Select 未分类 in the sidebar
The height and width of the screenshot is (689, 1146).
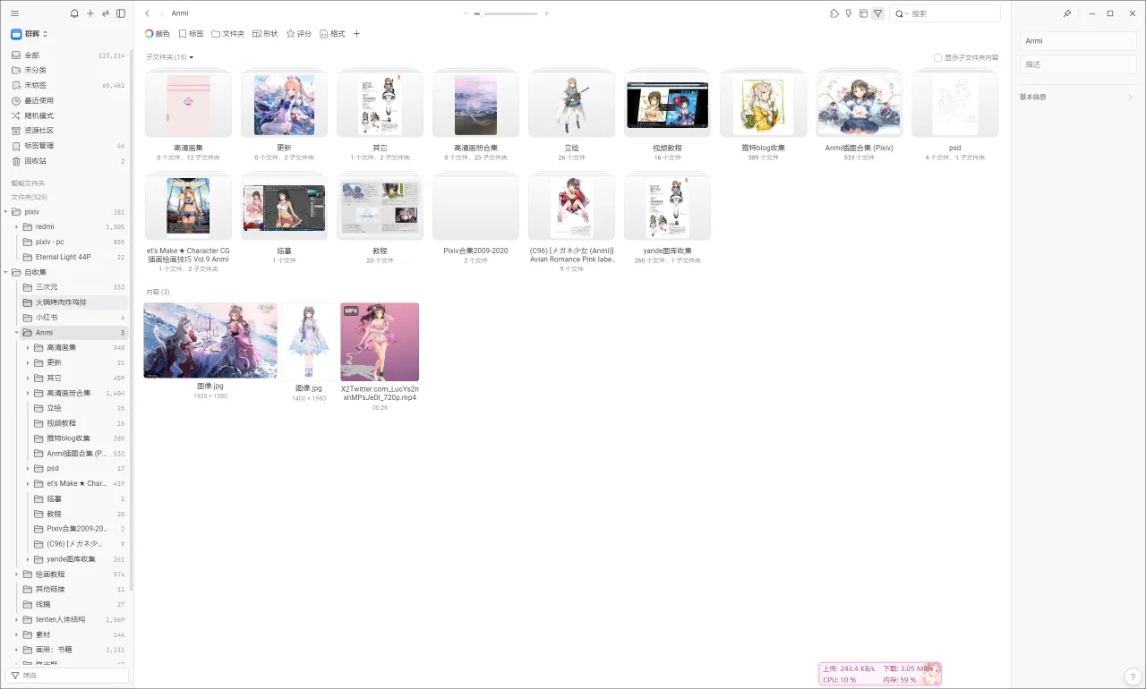point(67,70)
